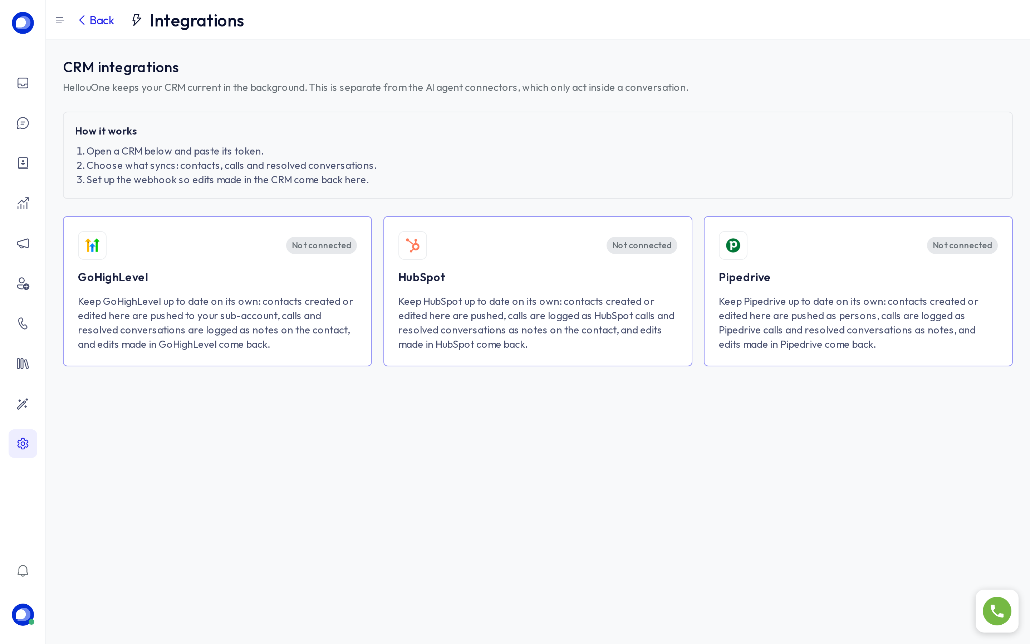Click the Pipedrive logo icon
The width and height of the screenshot is (1030, 644).
point(733,245)
